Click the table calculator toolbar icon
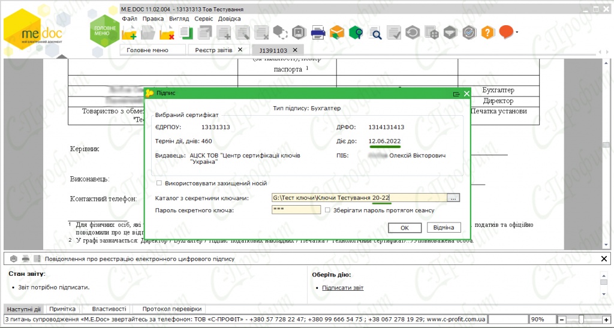Viewport: 614px width, 328px height. click(x=431, y=33)
